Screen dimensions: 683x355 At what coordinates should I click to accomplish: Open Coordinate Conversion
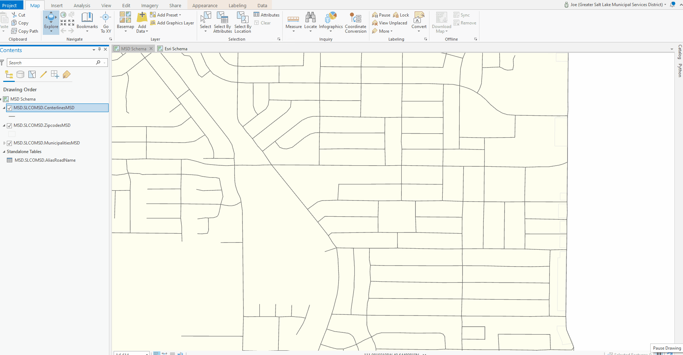point(356,22)
